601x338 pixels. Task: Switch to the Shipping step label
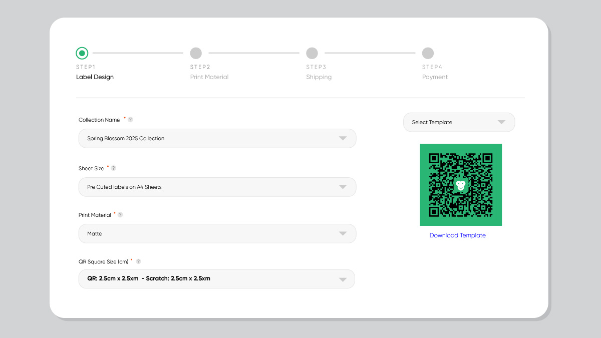(319, 77)
